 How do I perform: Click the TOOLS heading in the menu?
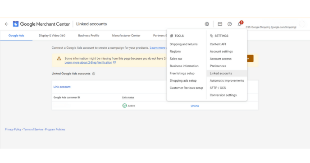pos(179,36)
